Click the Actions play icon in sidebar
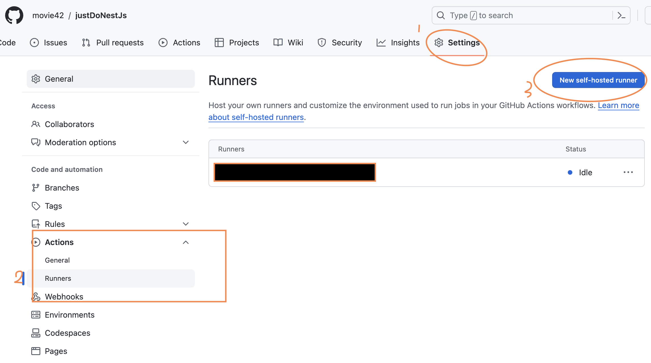The width and height of the screenshot is (651, 363). tap(36, 242)
